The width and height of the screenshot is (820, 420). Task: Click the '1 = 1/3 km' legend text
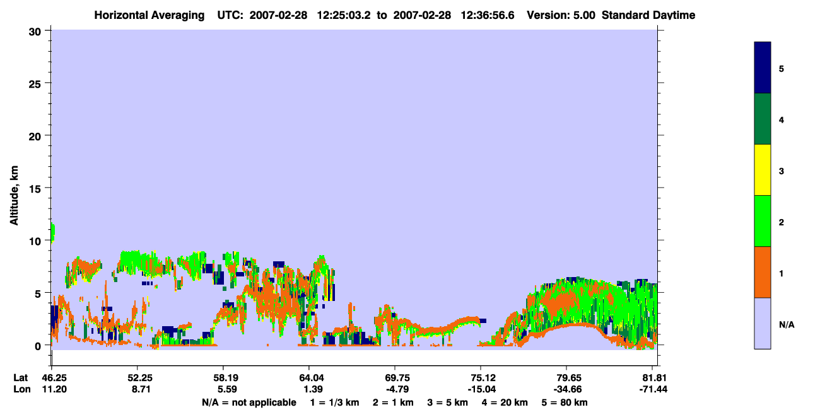335,402
